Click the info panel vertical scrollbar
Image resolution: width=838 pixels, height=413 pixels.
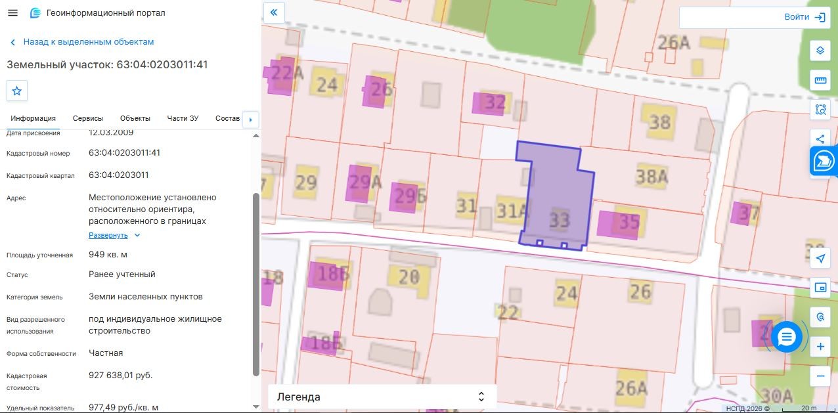[256, 284]
